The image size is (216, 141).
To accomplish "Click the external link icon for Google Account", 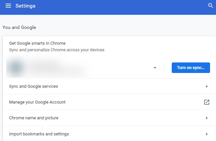I will 207,102.
